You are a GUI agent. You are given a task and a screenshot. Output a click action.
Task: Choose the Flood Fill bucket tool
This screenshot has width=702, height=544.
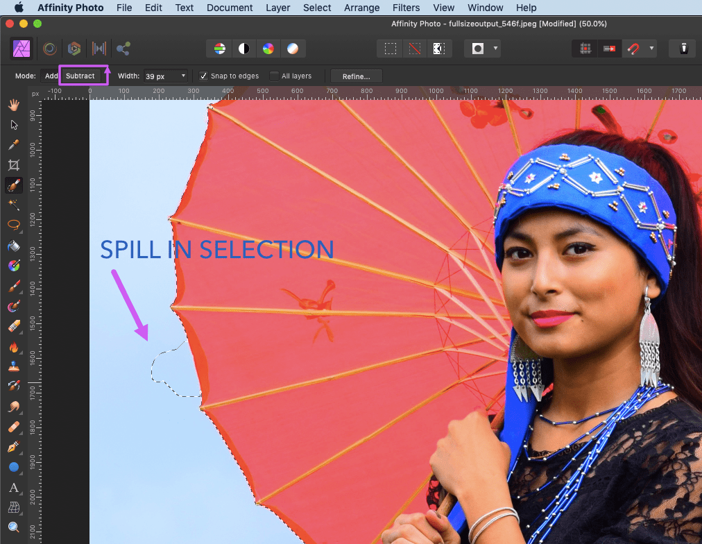coord(14,246)
